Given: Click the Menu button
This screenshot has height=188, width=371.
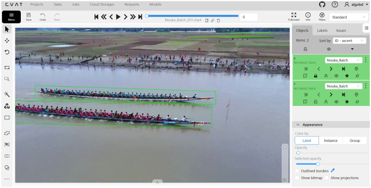Looking at the screenshot, I should (11, 17).
